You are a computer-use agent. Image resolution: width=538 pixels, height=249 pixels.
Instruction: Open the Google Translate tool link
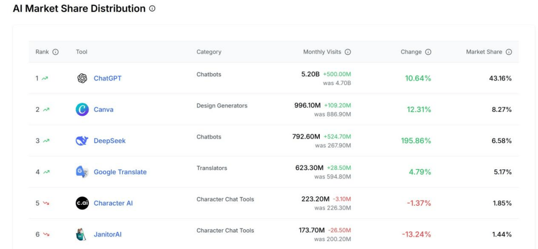(x=120, y=172)
